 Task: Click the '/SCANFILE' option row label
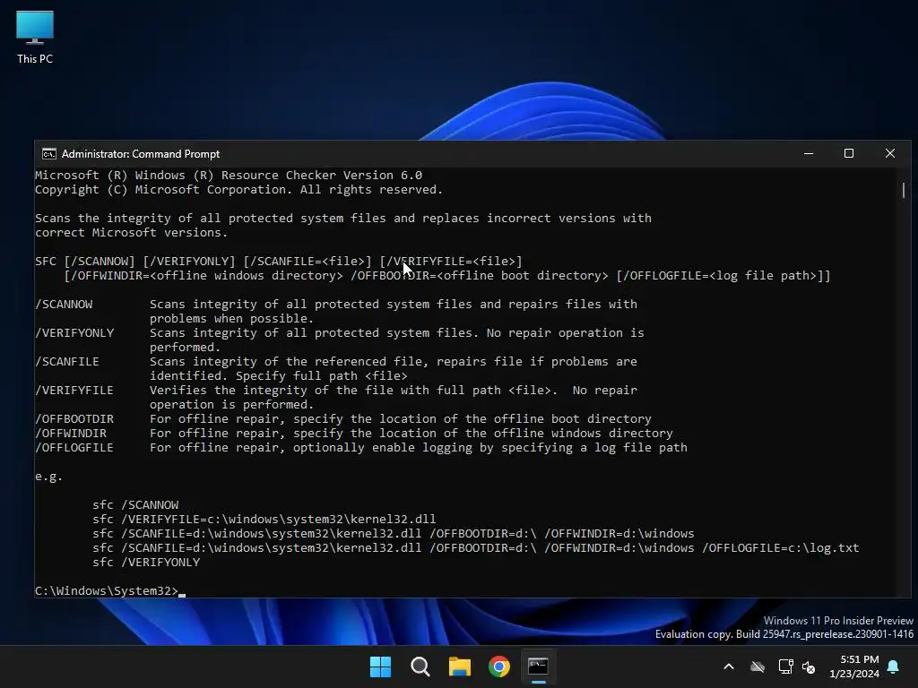coord(67,362)
